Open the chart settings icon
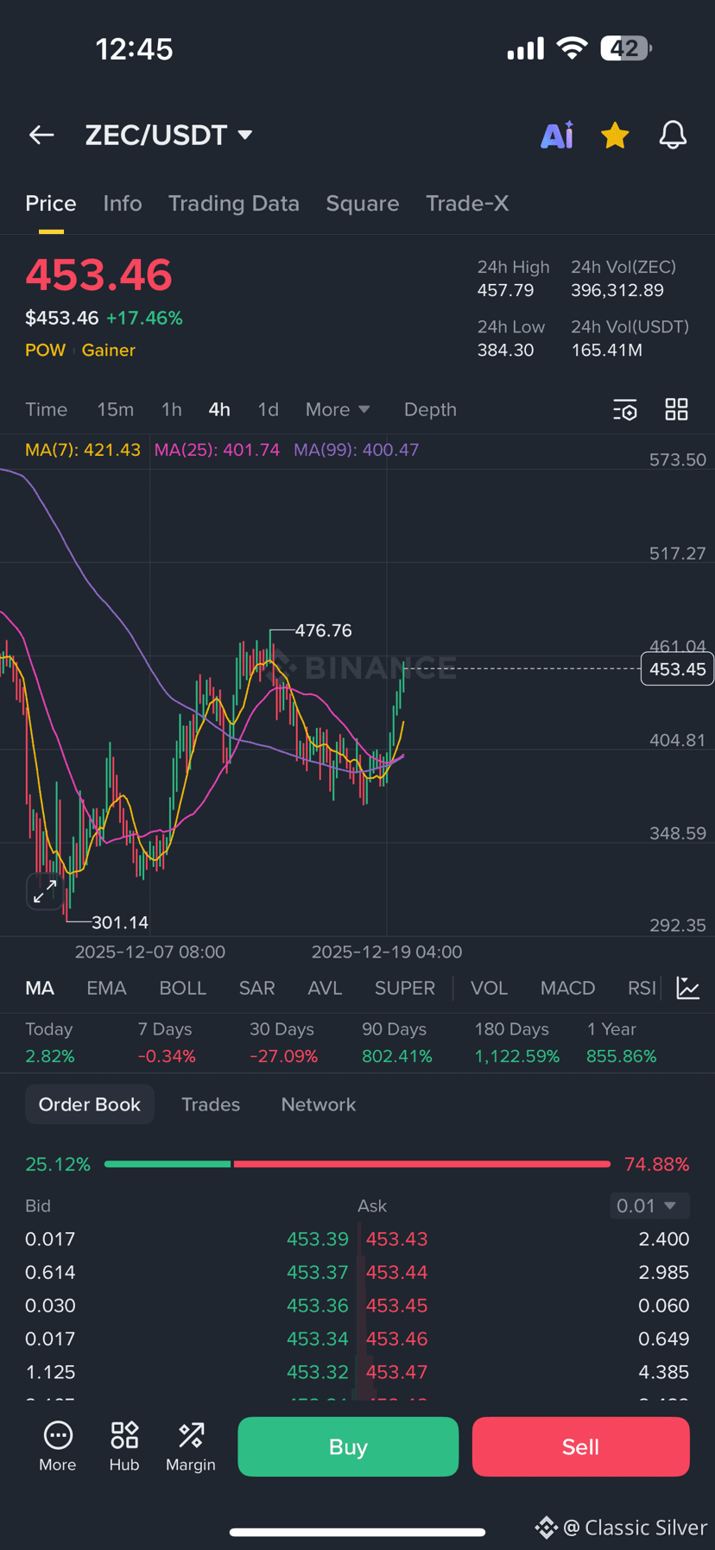 click(x=625, y=409)
